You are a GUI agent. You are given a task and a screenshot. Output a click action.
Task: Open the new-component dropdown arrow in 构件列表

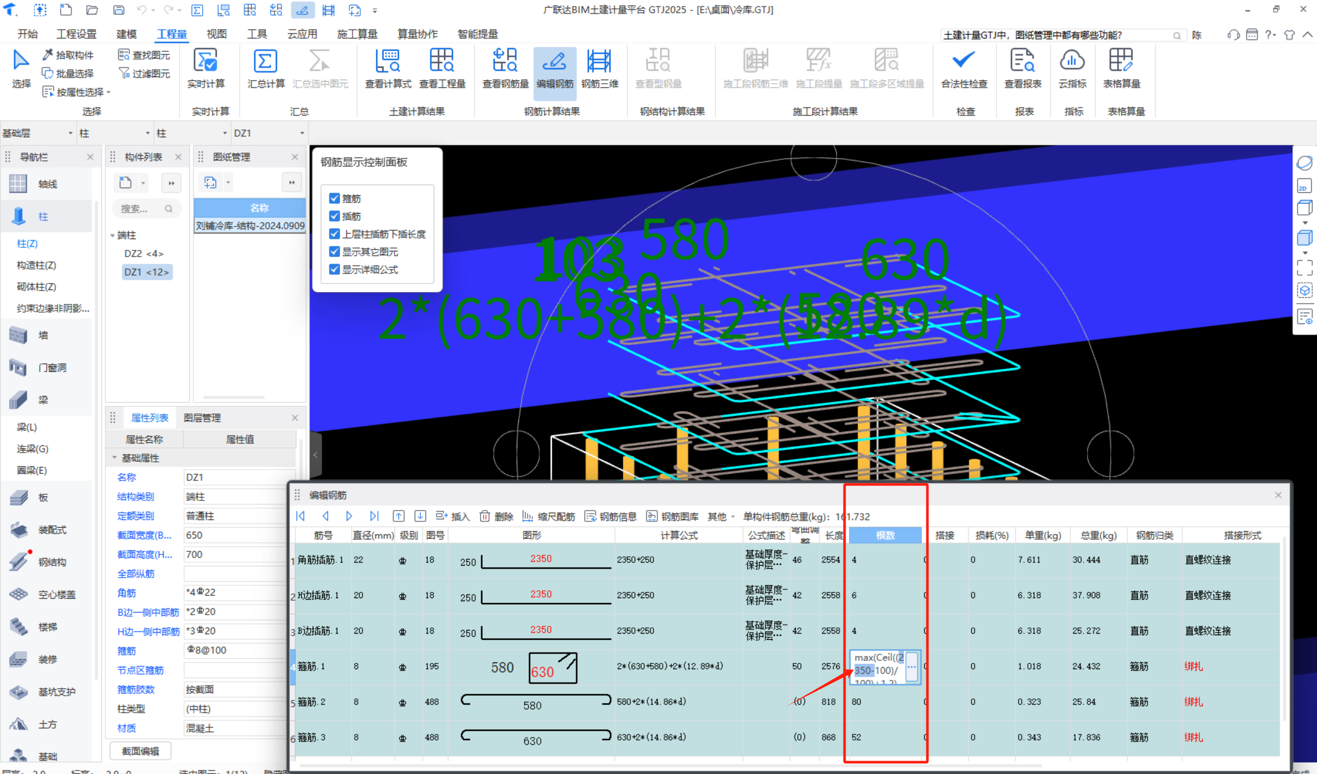click(143, 183)
